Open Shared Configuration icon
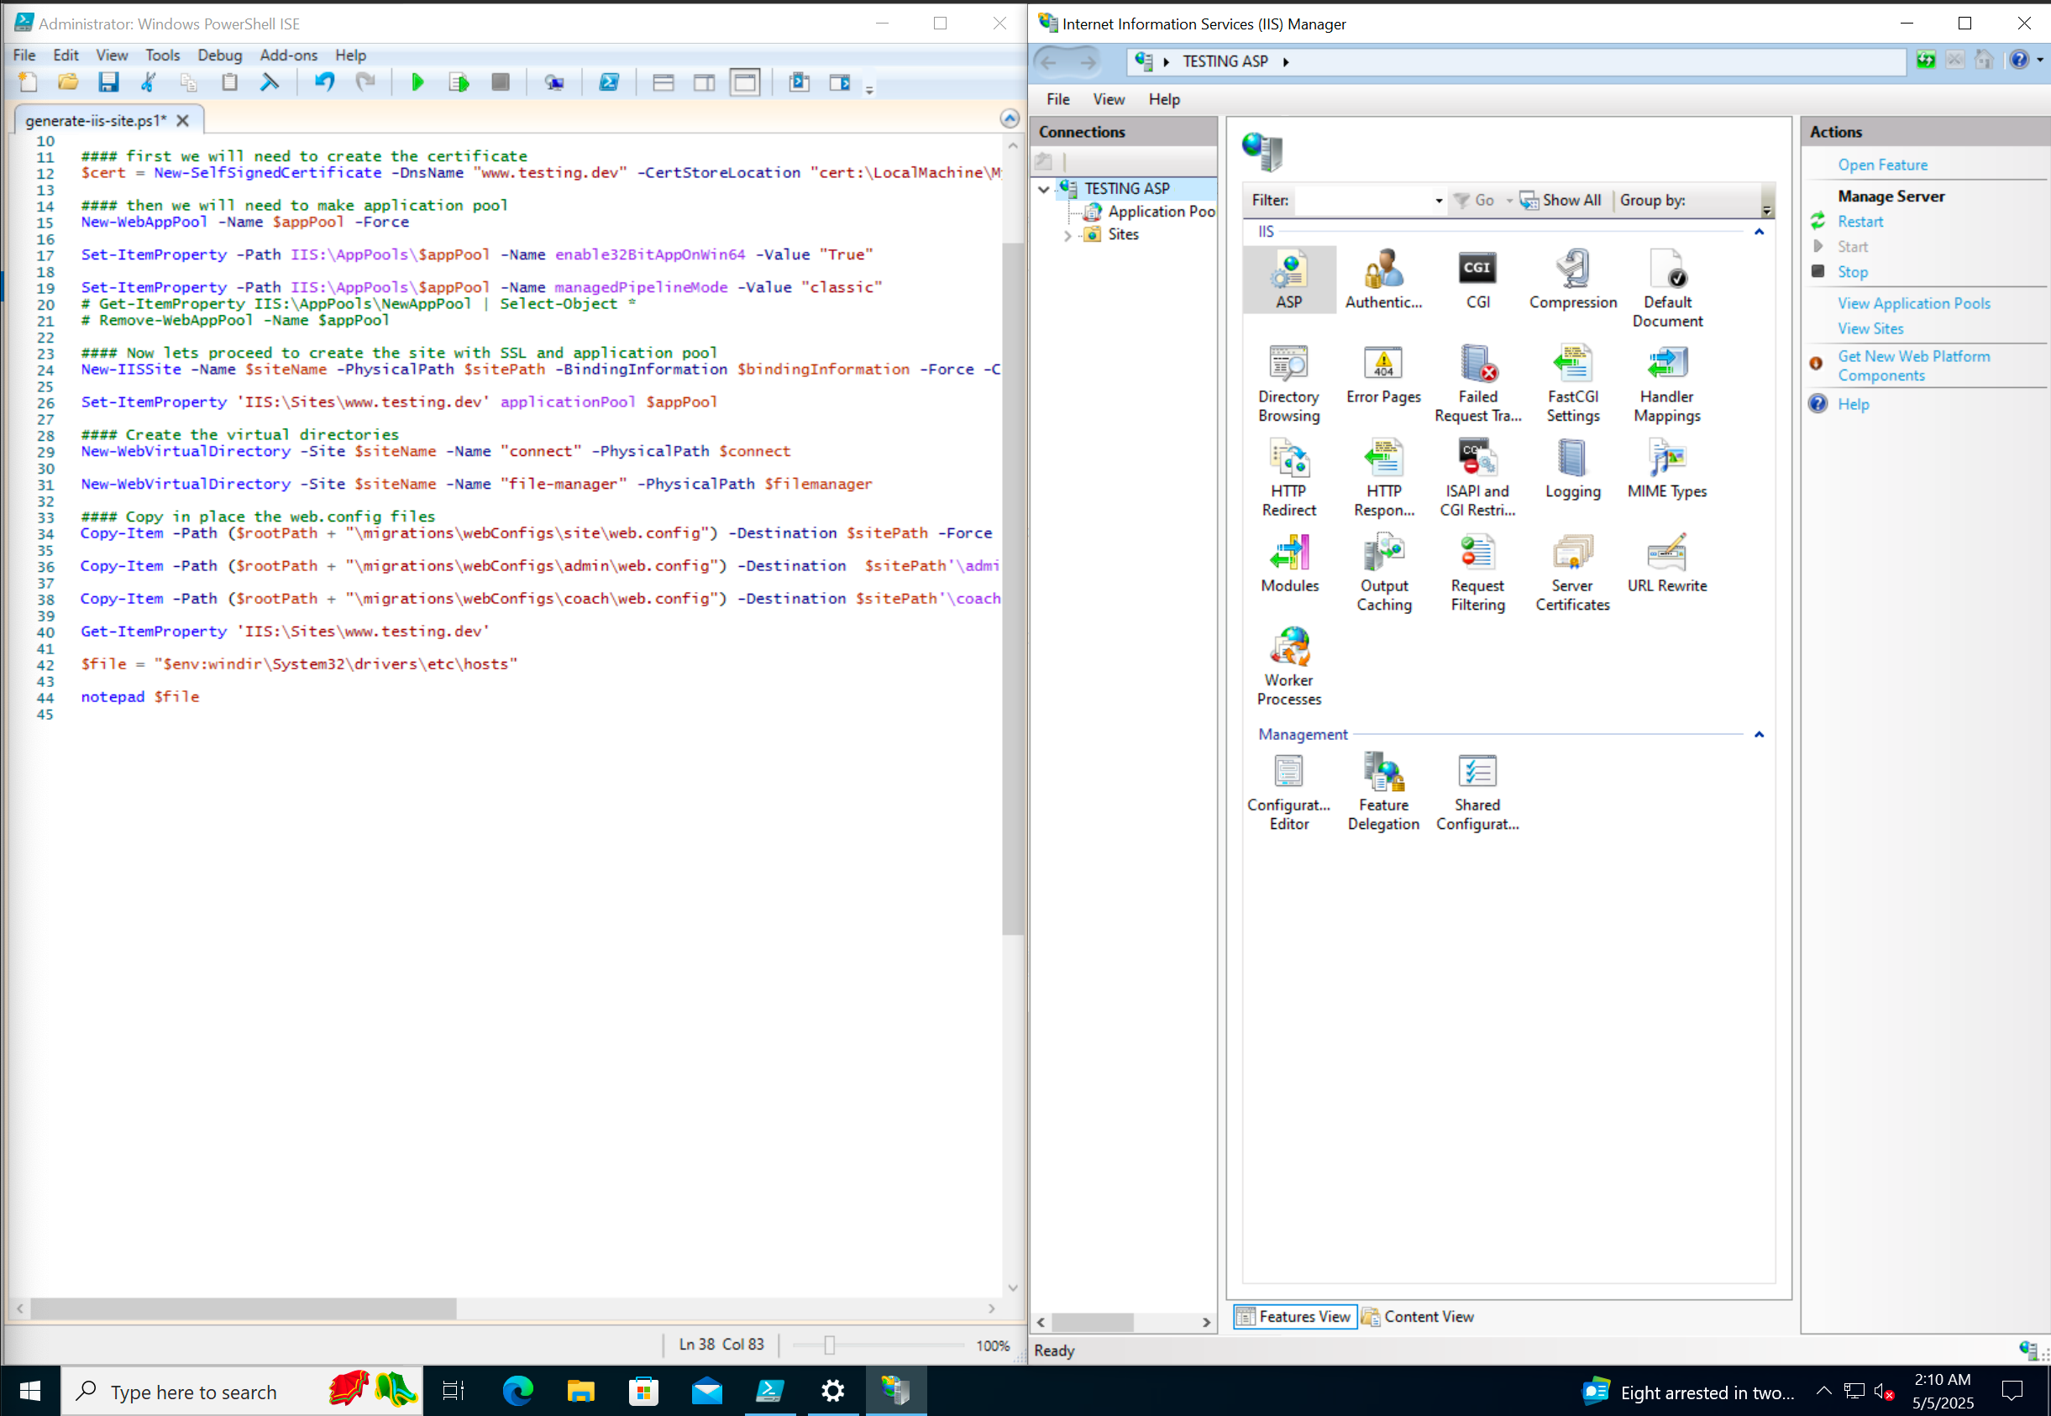Image resolution: width=2051 pixels, height=1416 pixels. click(1478, 791)
